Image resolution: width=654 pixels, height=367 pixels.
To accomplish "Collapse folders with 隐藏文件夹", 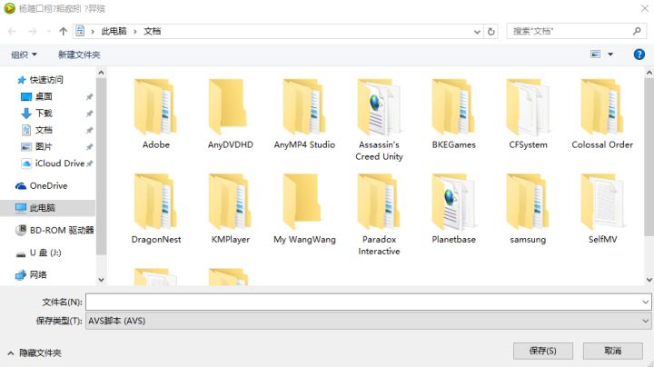I will (35, 352).
